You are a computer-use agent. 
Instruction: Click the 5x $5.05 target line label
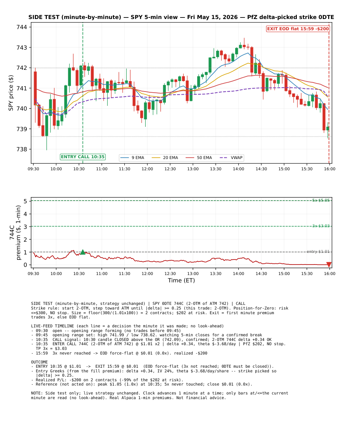point(321,200)
